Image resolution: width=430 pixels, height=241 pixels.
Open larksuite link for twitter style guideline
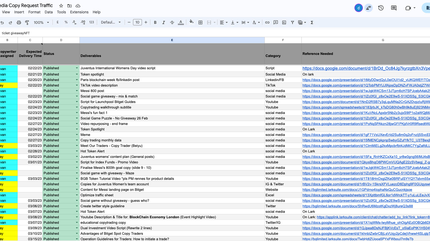(358, 206)
